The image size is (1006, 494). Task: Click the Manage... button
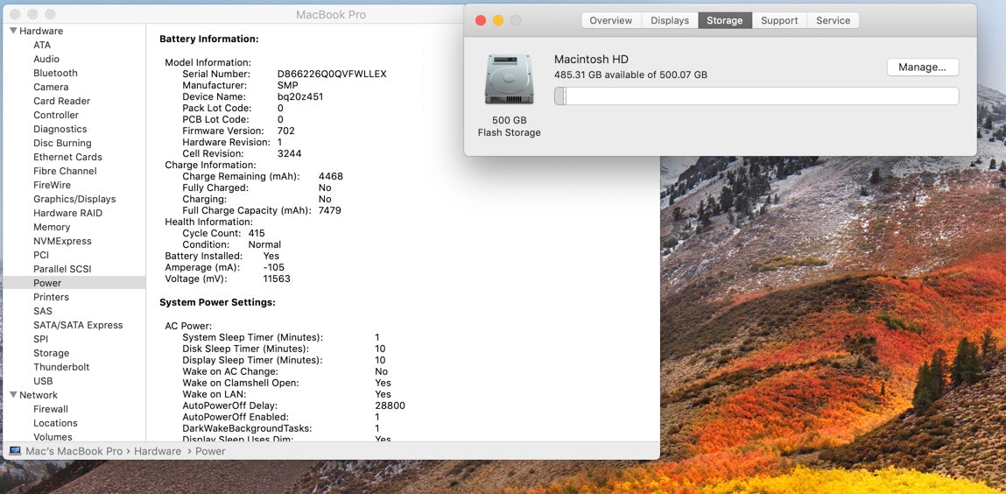click(922, 67)
